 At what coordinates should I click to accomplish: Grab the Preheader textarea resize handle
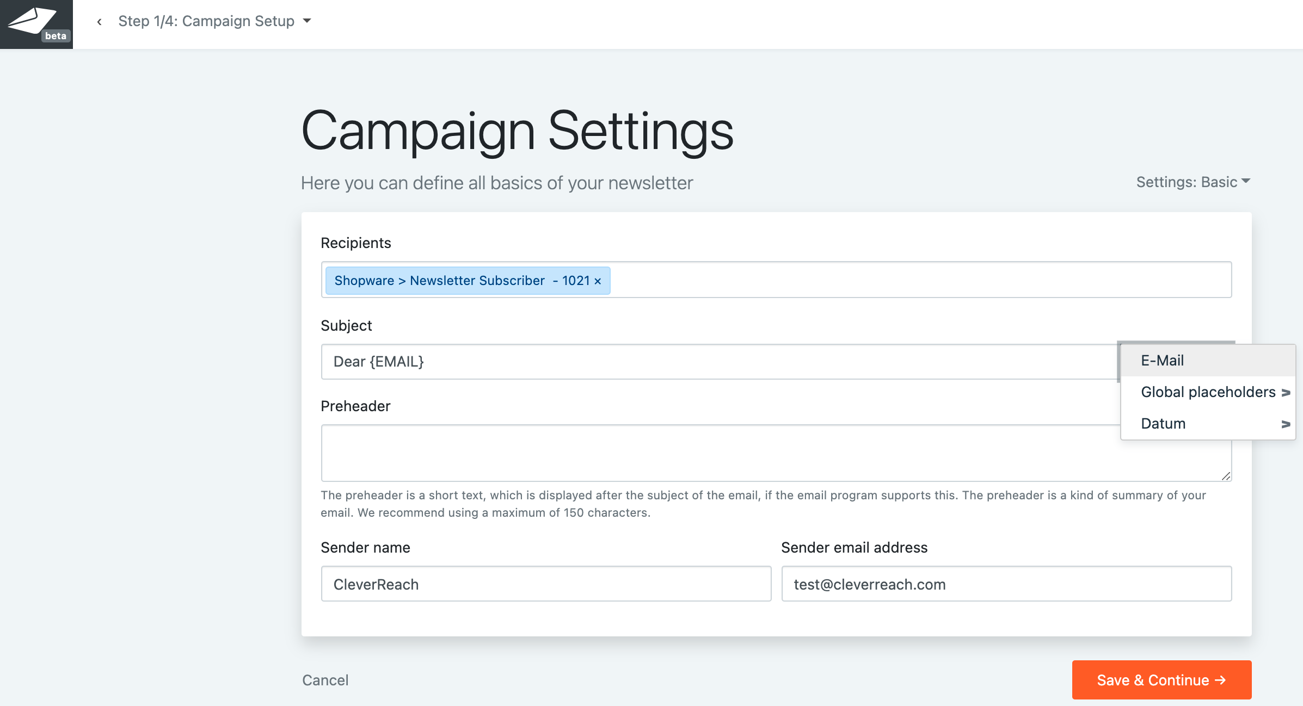click(1226, 476)
